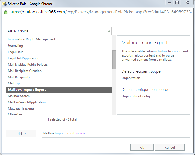
Task: Select the highlighted Mailbox Import Export row
Action: pyautogui.click(x=59, y=90)
